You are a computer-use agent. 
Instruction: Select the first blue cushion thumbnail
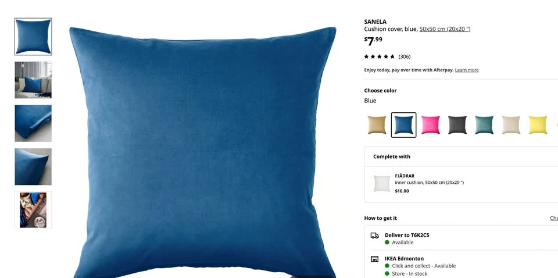click(x=33, y=37)
